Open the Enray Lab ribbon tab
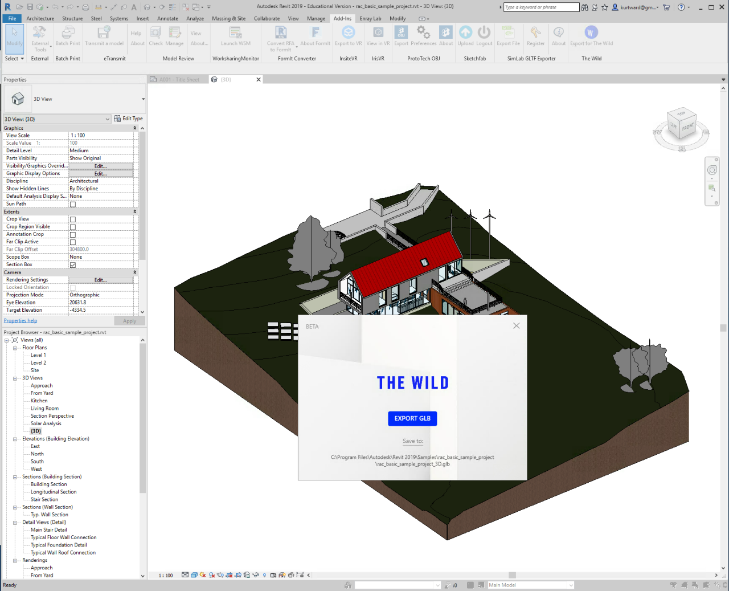 point(370,18)
